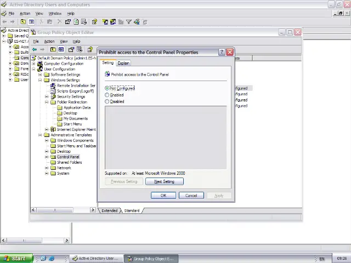This screenshot has height=263, width=351.
Task: Select the Shared Folders tree item
Action: pos(70,162)
